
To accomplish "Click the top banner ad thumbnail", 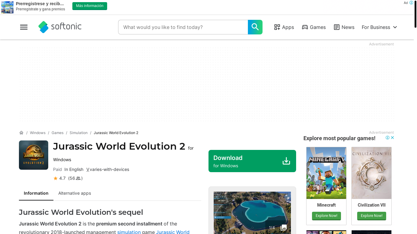I will pyautogui.click(x=7, y=7).
